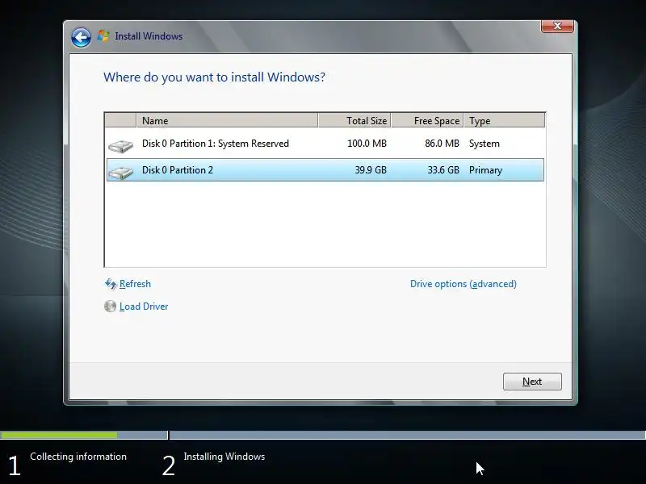This screenshot has width=646, height=484.
Task: Click the System type cell
Action: click(484, 144)
